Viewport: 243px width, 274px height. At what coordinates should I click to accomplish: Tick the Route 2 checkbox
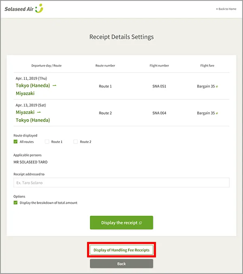(x=76, y=142)
